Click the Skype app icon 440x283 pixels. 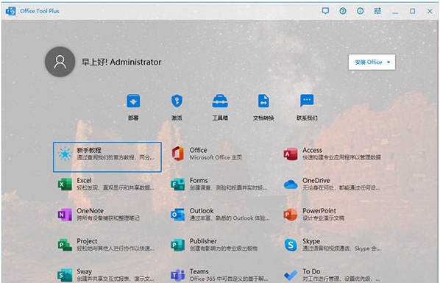(291, 245)
